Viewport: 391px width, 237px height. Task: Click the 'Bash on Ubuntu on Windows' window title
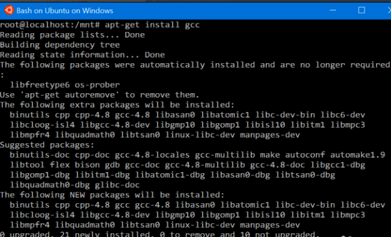coord(65,10)
